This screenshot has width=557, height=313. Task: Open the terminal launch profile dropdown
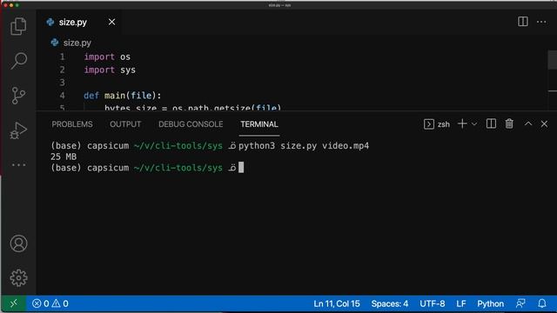tap(474, 123)
